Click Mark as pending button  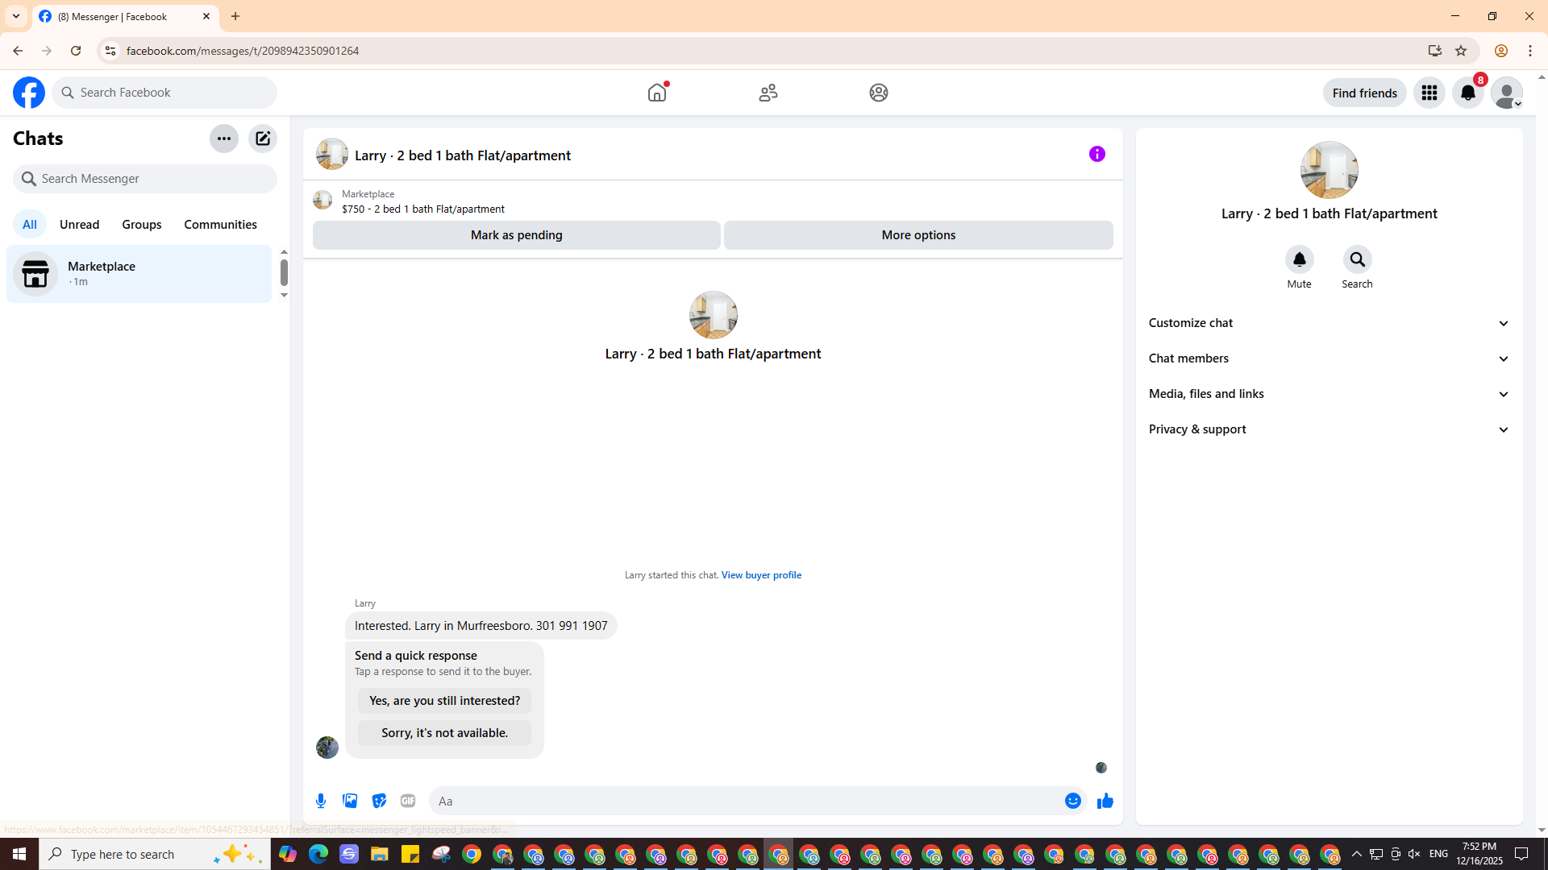(x=517, y=235)
